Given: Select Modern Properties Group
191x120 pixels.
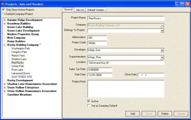Looking at the screenshot, I should point(23,34).
